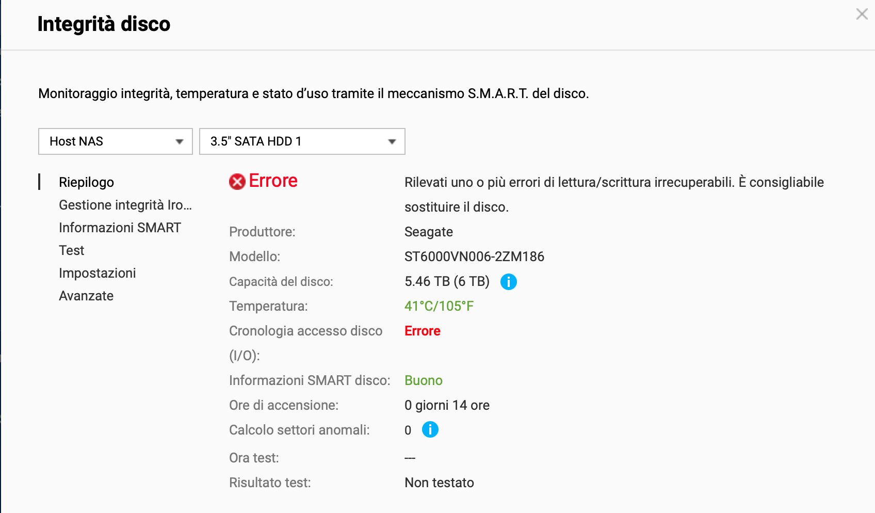The width and height of the screenshot is (875, 513).
Task: Open the Avanzate section
Action: (x=86, y=296)
